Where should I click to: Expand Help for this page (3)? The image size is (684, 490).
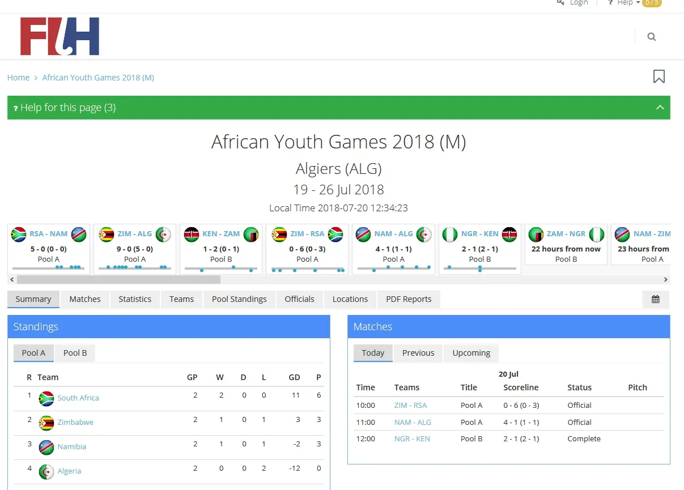tap(68, 108)
